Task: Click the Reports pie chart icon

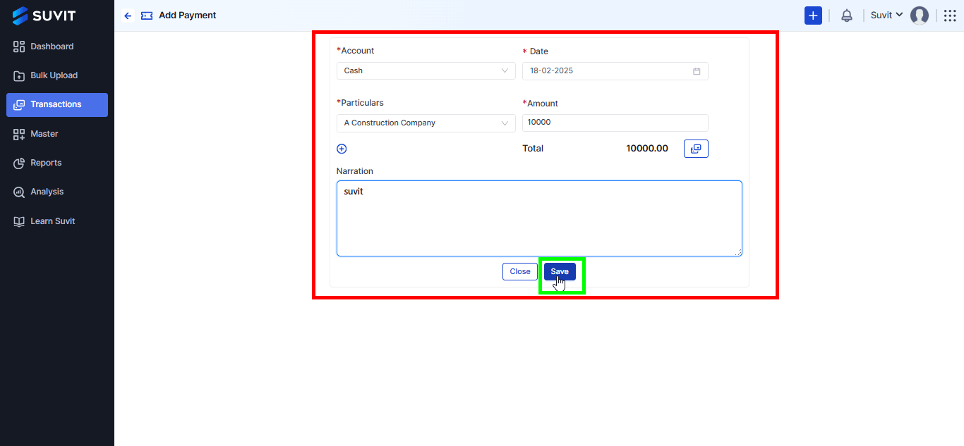Action: pyautogui.click(x=19, y=163)
